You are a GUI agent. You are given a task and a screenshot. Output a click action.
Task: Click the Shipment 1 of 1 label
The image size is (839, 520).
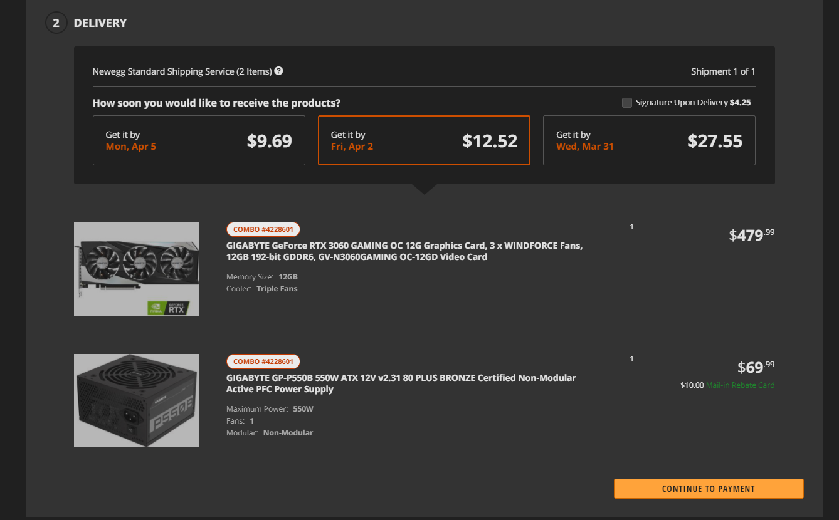coord(722,71)
